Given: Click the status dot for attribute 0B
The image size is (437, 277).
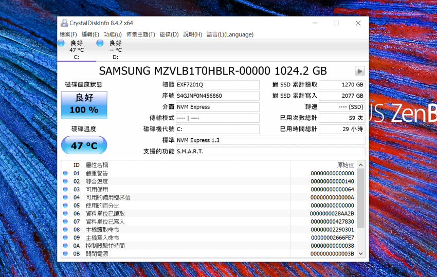Looking at the screenshot, I should [65, 254].
